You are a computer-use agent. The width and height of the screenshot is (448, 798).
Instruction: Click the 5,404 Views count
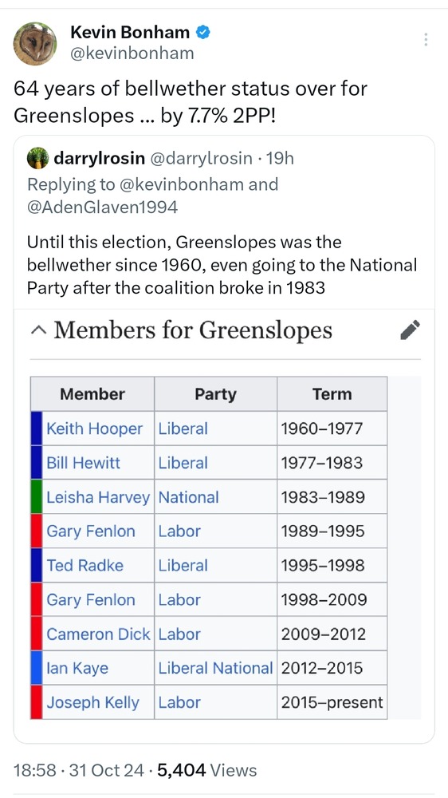[x=207, y=770]
